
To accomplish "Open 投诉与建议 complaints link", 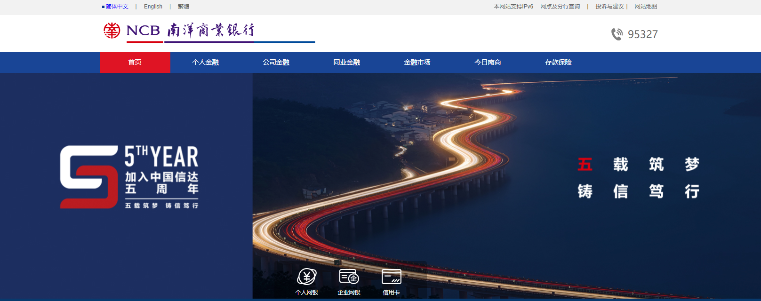I will click(x=609, y=7).
